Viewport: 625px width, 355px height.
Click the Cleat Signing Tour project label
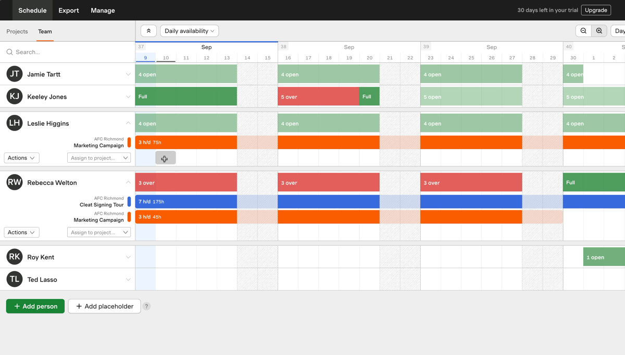click(102, 205)
